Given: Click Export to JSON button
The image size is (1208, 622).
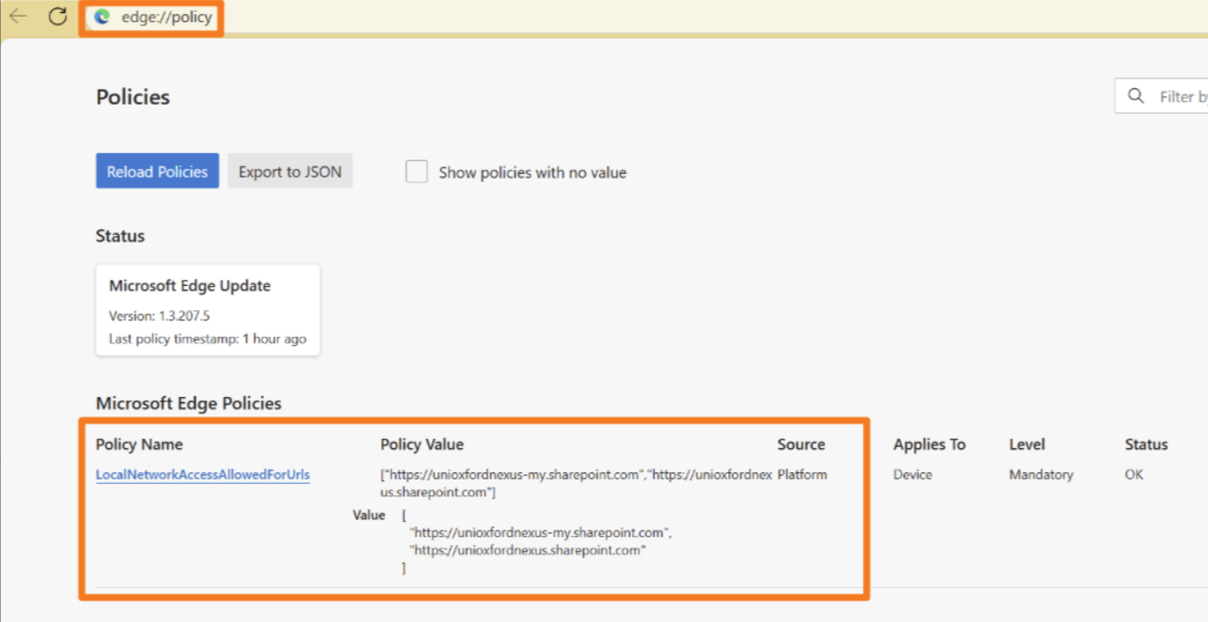Looking at the screenshot, I should 290,171.
